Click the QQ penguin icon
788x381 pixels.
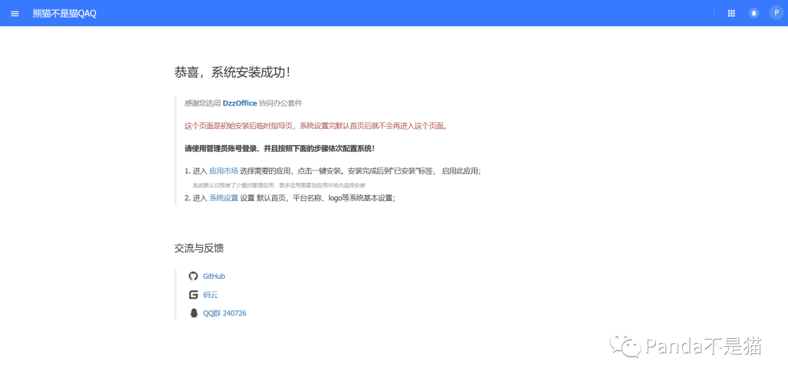click(x=193, y=313)
